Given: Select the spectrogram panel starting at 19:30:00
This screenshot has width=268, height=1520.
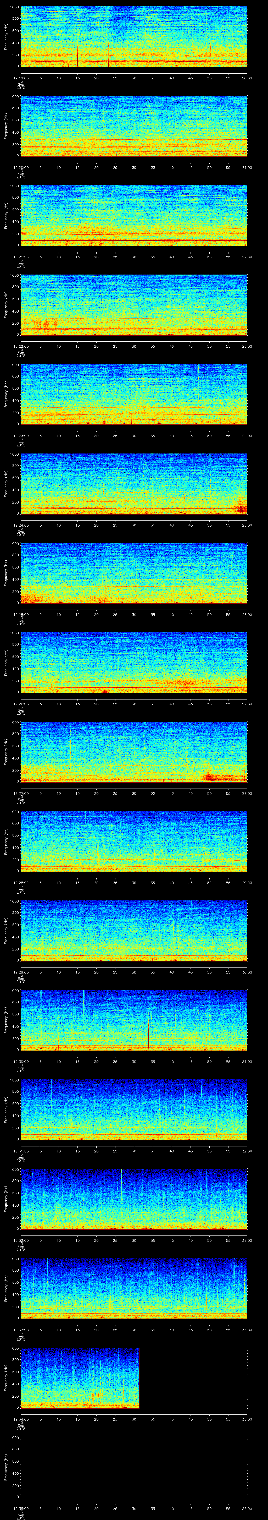Looking at the screenshot, I should [x=134, y=1020].
